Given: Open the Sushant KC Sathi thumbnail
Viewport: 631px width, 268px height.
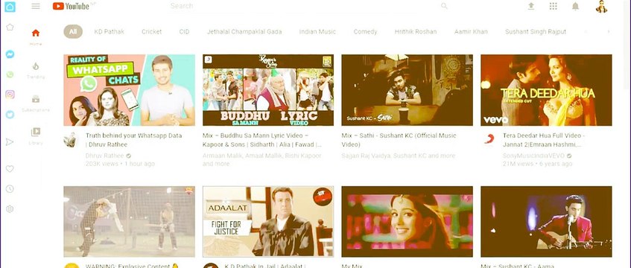Looking at the screenshot, I should tap(407, 90).
